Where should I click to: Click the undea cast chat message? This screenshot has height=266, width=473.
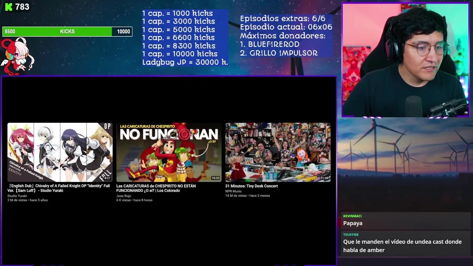pyautogui.click(x=402, y=246)
